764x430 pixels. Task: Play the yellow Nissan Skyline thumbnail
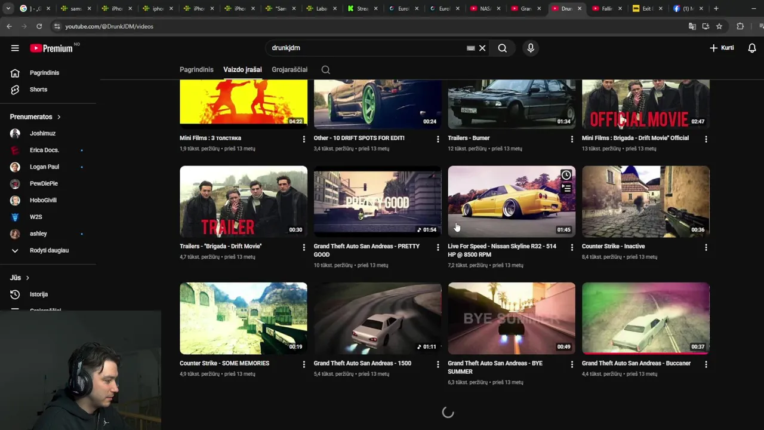pos(512,202)
